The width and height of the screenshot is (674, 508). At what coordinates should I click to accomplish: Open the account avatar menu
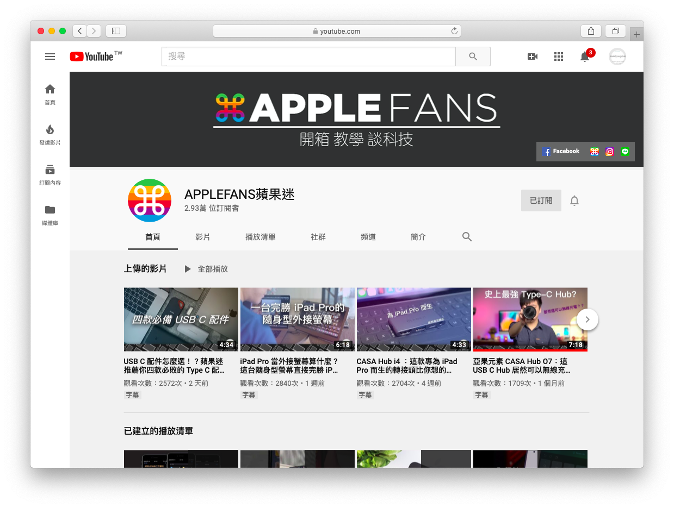[x=617, y=57]
